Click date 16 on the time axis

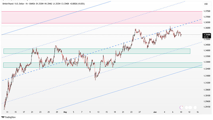tap(198, 112)
